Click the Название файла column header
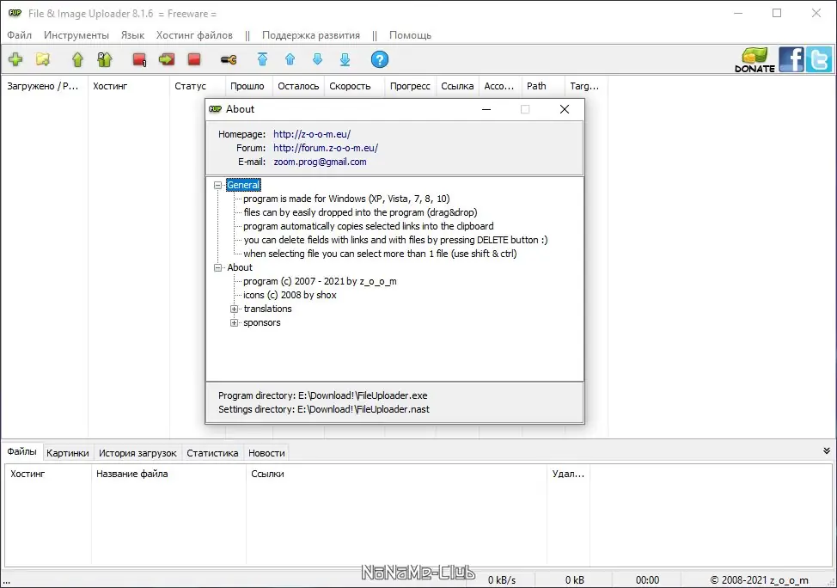 point(168,474)
